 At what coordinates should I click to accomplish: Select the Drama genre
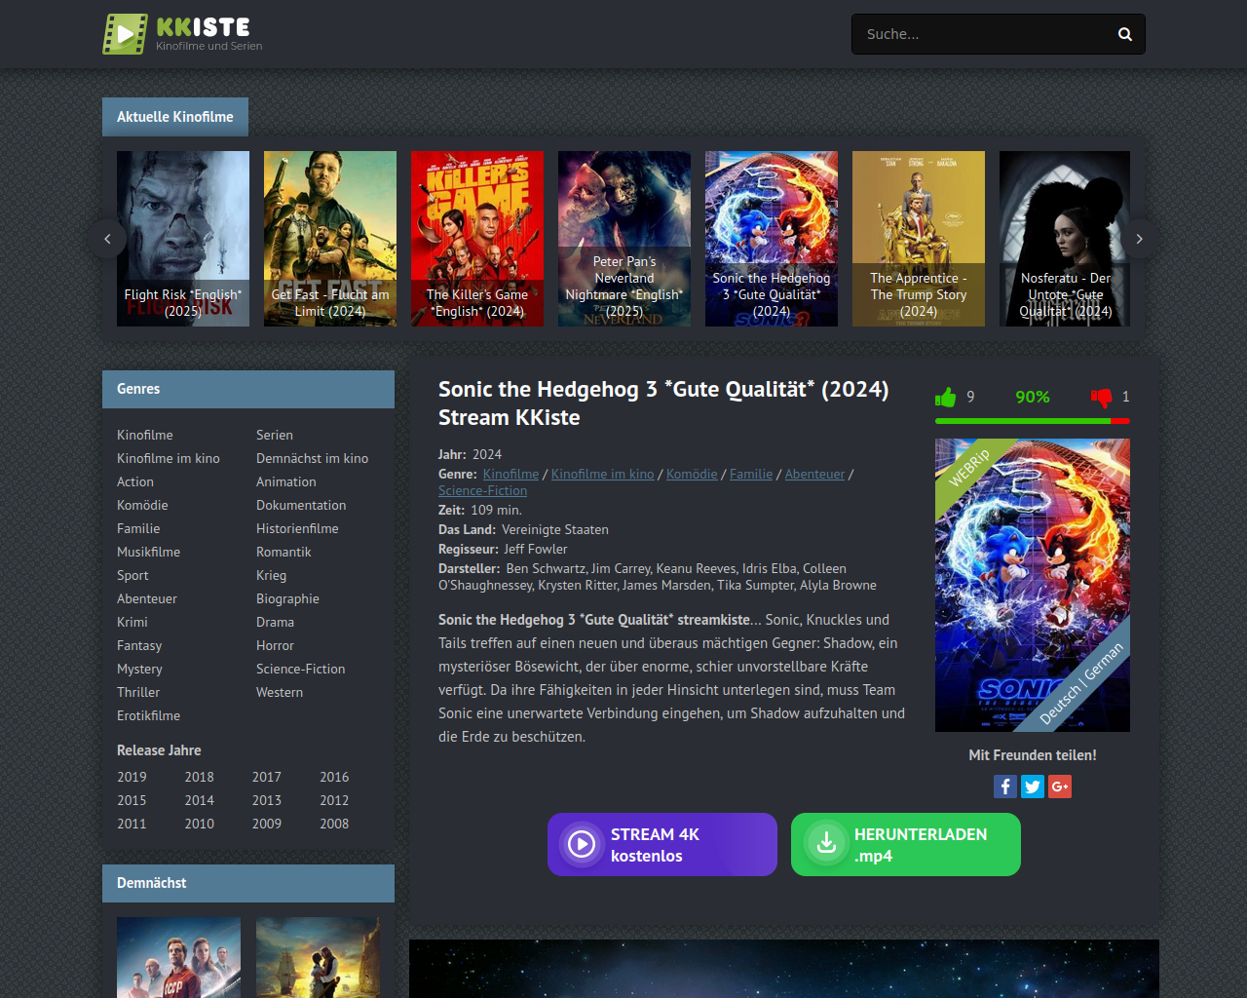(x=275, y=622)
